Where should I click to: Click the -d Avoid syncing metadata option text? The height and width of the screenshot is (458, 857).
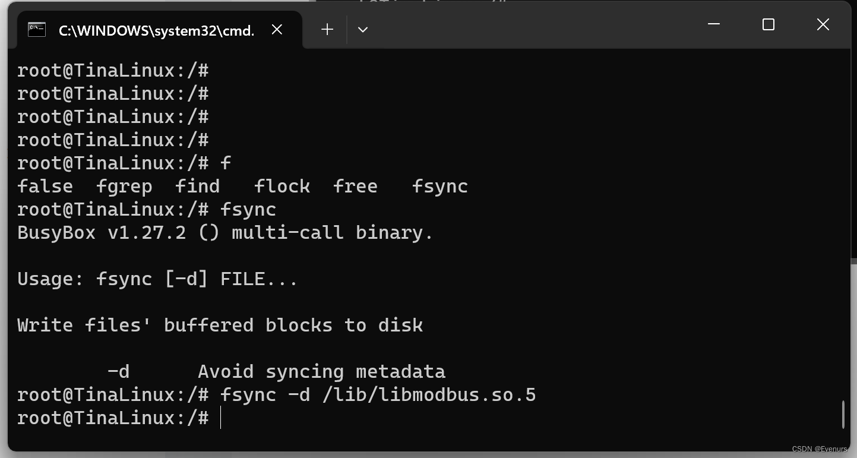click(x=276, y=371)
